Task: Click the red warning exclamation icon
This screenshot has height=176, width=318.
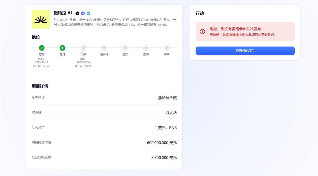Action: [x=202, y=32]
